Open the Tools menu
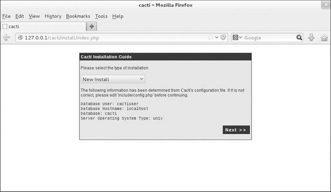 (x=101, y=16)
